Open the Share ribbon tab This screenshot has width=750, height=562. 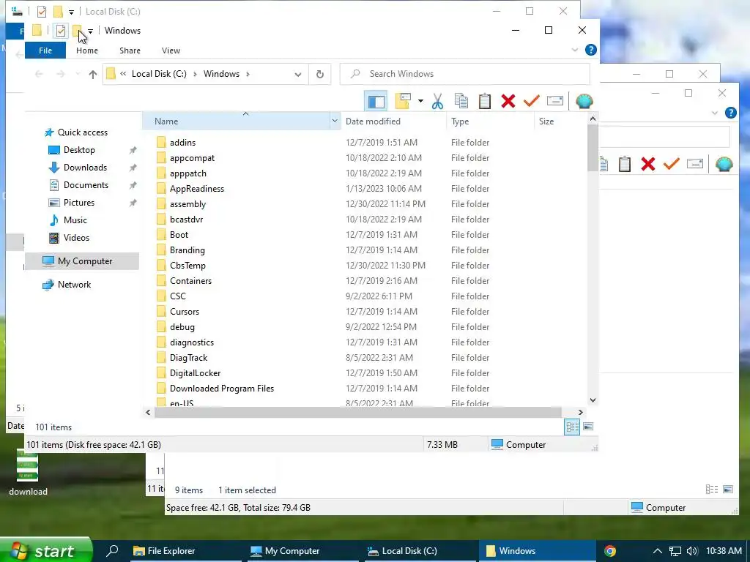tap(130, 50)
